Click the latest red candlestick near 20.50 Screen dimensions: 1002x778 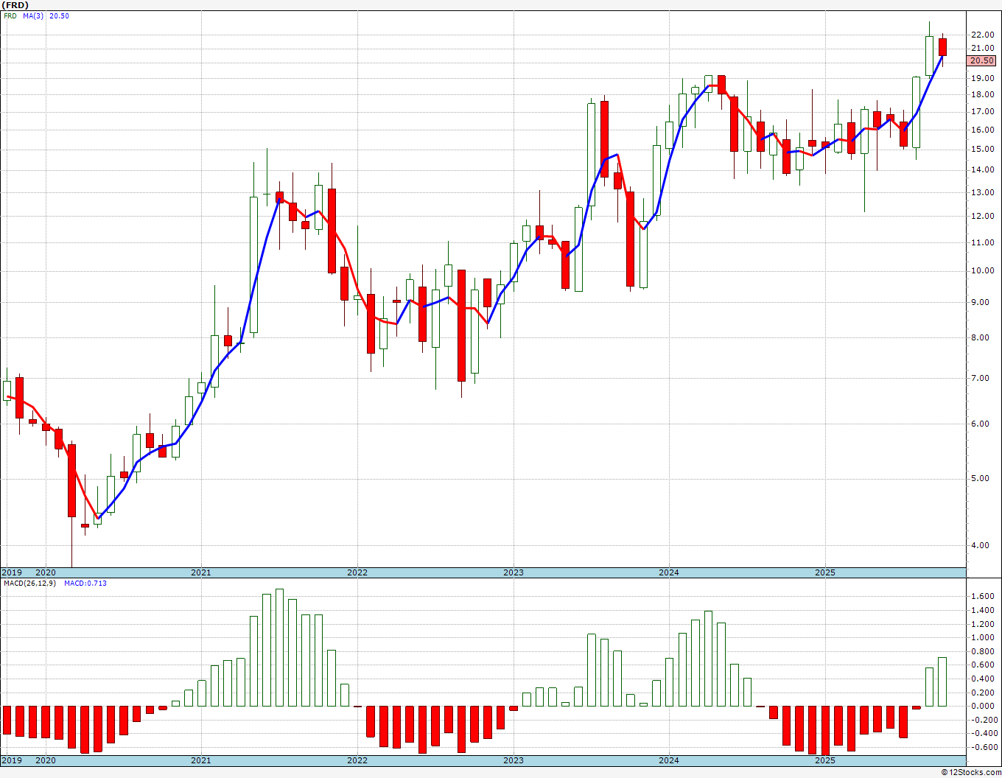coord(942,47)
